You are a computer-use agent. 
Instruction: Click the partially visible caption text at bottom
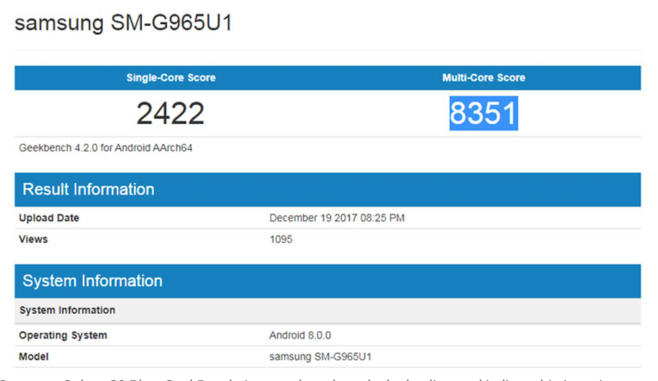click(329, 377)
